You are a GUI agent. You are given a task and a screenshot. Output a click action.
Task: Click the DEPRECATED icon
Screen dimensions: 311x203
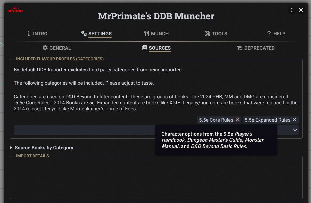click(240, 48)
